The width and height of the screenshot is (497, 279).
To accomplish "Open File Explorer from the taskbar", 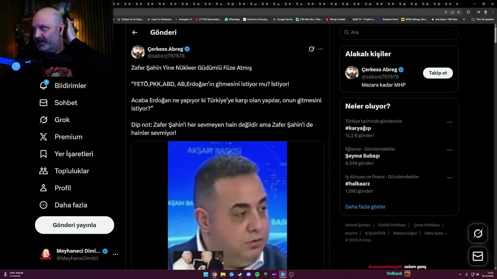I will [x=223, y=274].
